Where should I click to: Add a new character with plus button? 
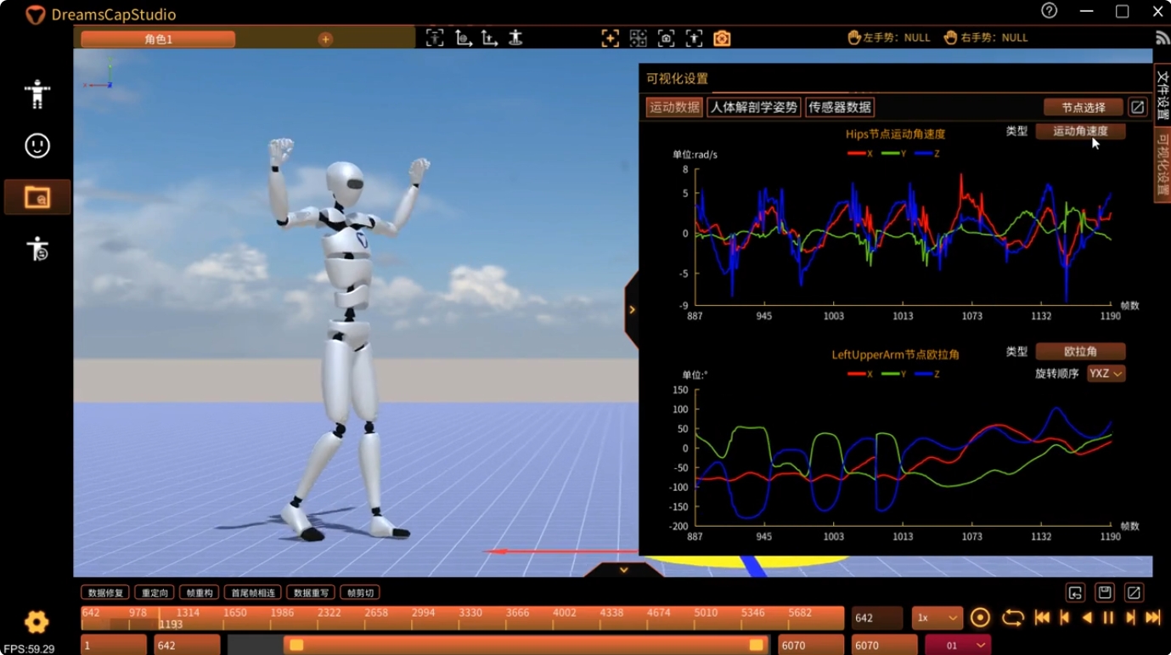(325, 39)
